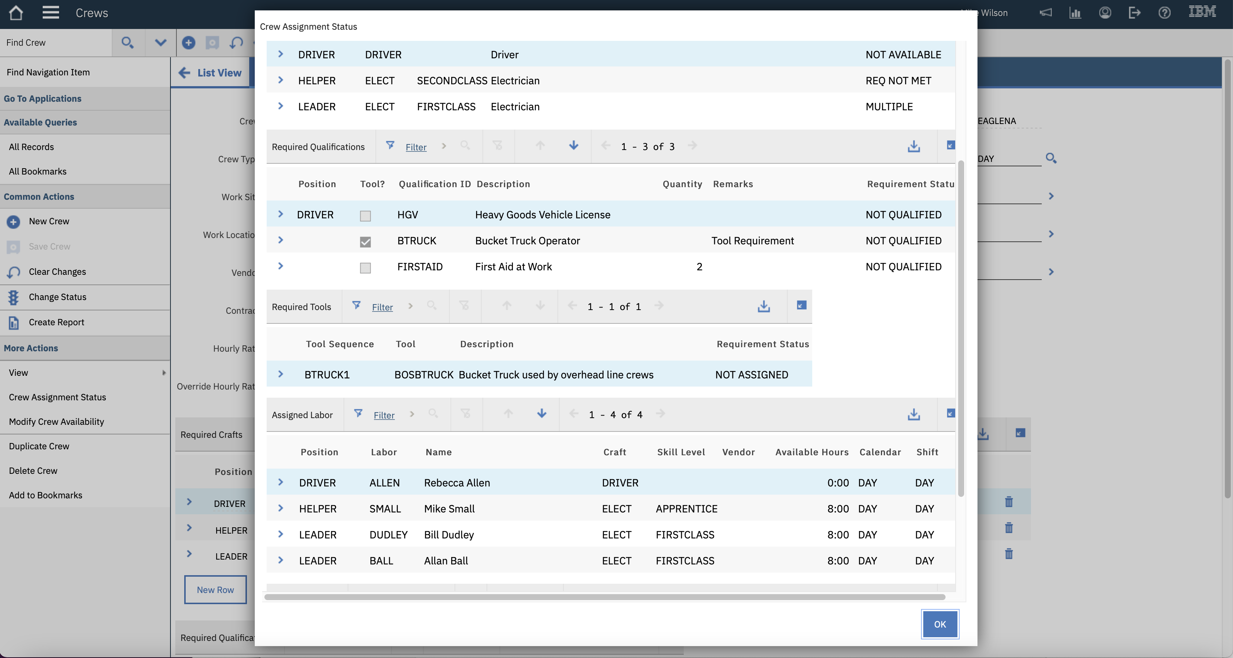
Task: Open the Find Crew dropdown arrow
Action: click(x=160, y=43)
